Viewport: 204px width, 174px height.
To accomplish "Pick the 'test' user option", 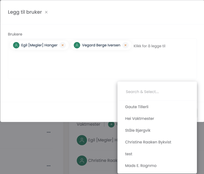I will (157, 154).
